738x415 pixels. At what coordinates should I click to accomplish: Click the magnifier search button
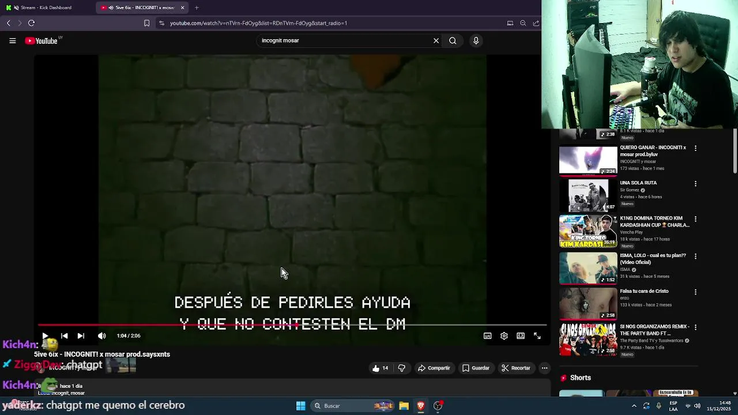[x=453, y=40]
